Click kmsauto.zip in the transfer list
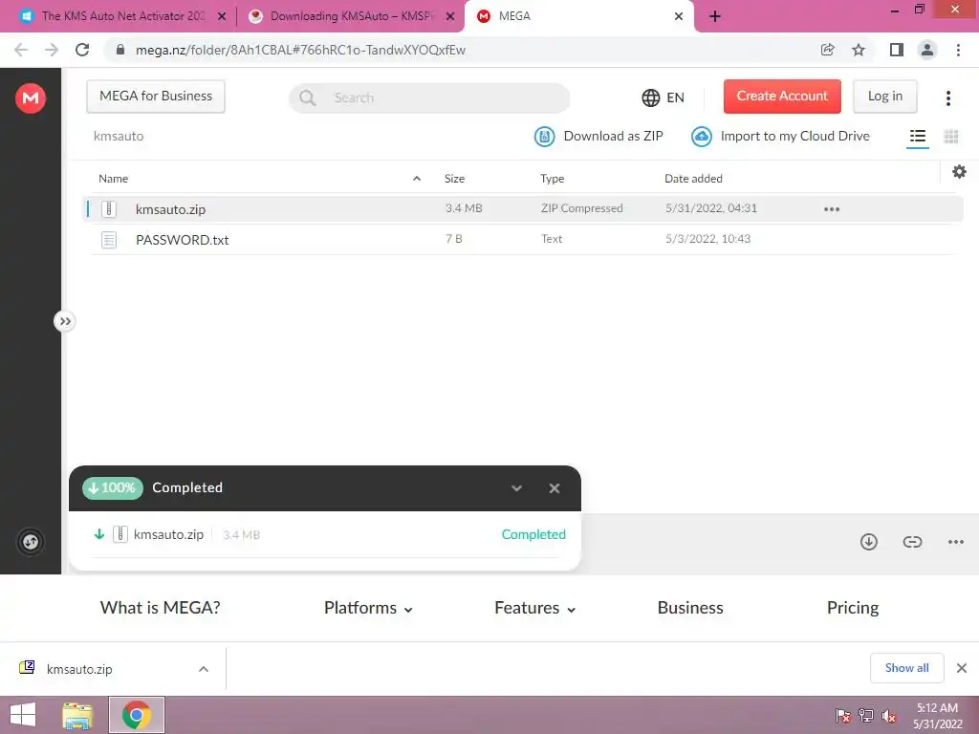This screenshot has height=734, width=979. pyautogui.click(x=168, y=534)
